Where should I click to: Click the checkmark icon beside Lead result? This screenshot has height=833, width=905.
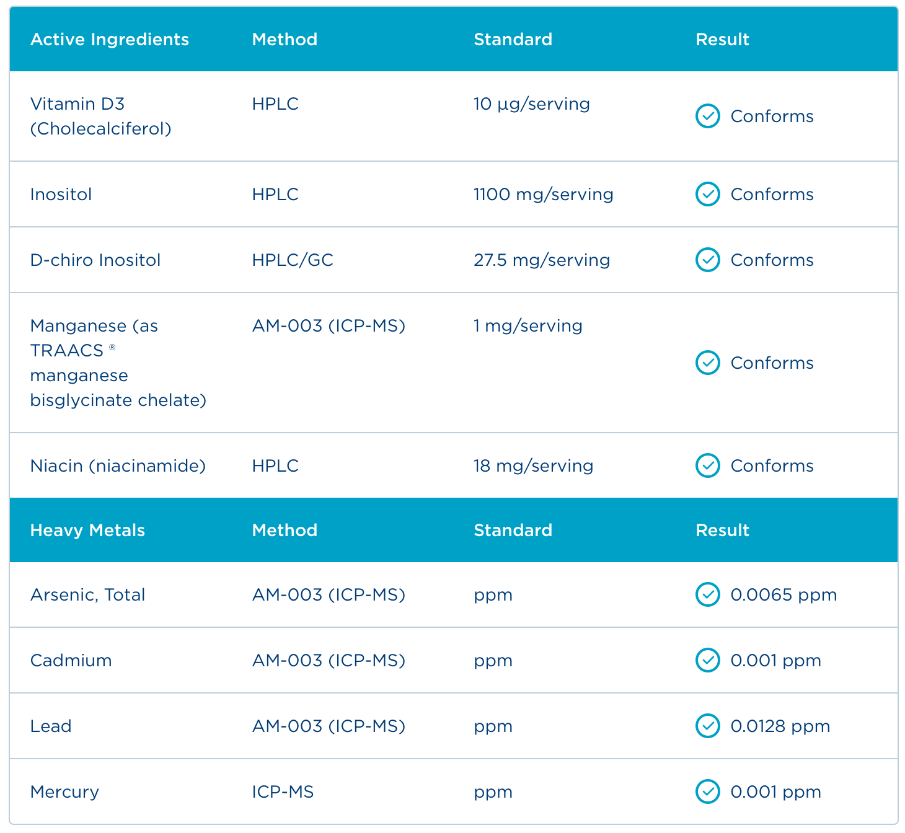(x=707, y=726)
